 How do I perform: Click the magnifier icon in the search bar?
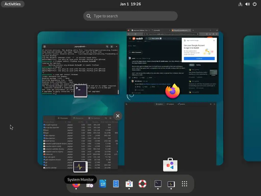[89, 16]
